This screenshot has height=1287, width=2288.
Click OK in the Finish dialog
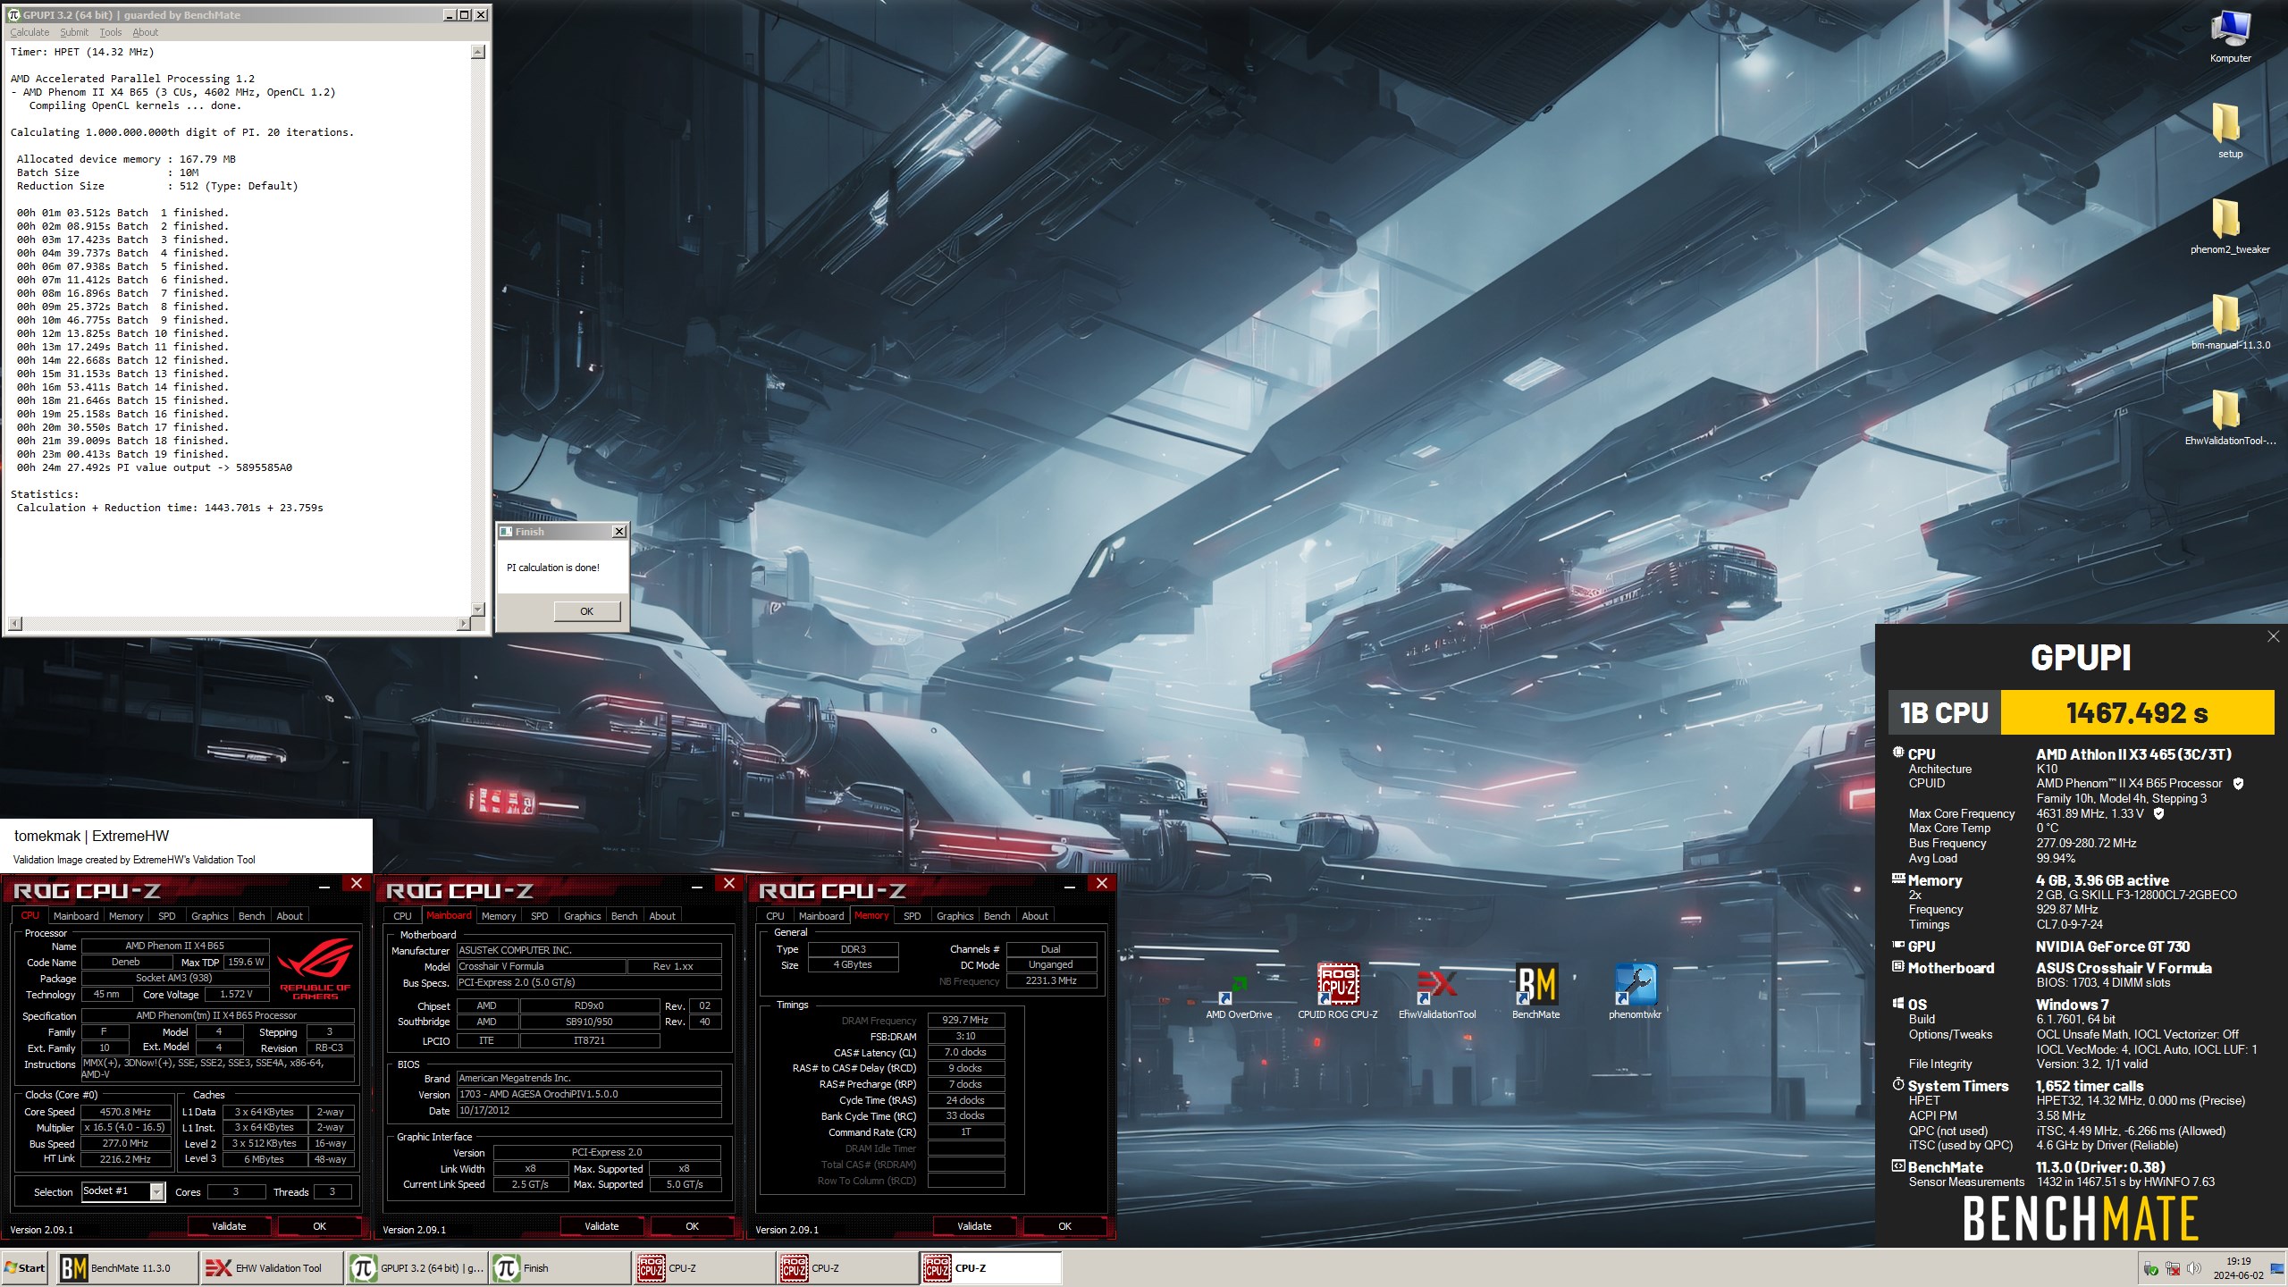click(x=586, y=611)
